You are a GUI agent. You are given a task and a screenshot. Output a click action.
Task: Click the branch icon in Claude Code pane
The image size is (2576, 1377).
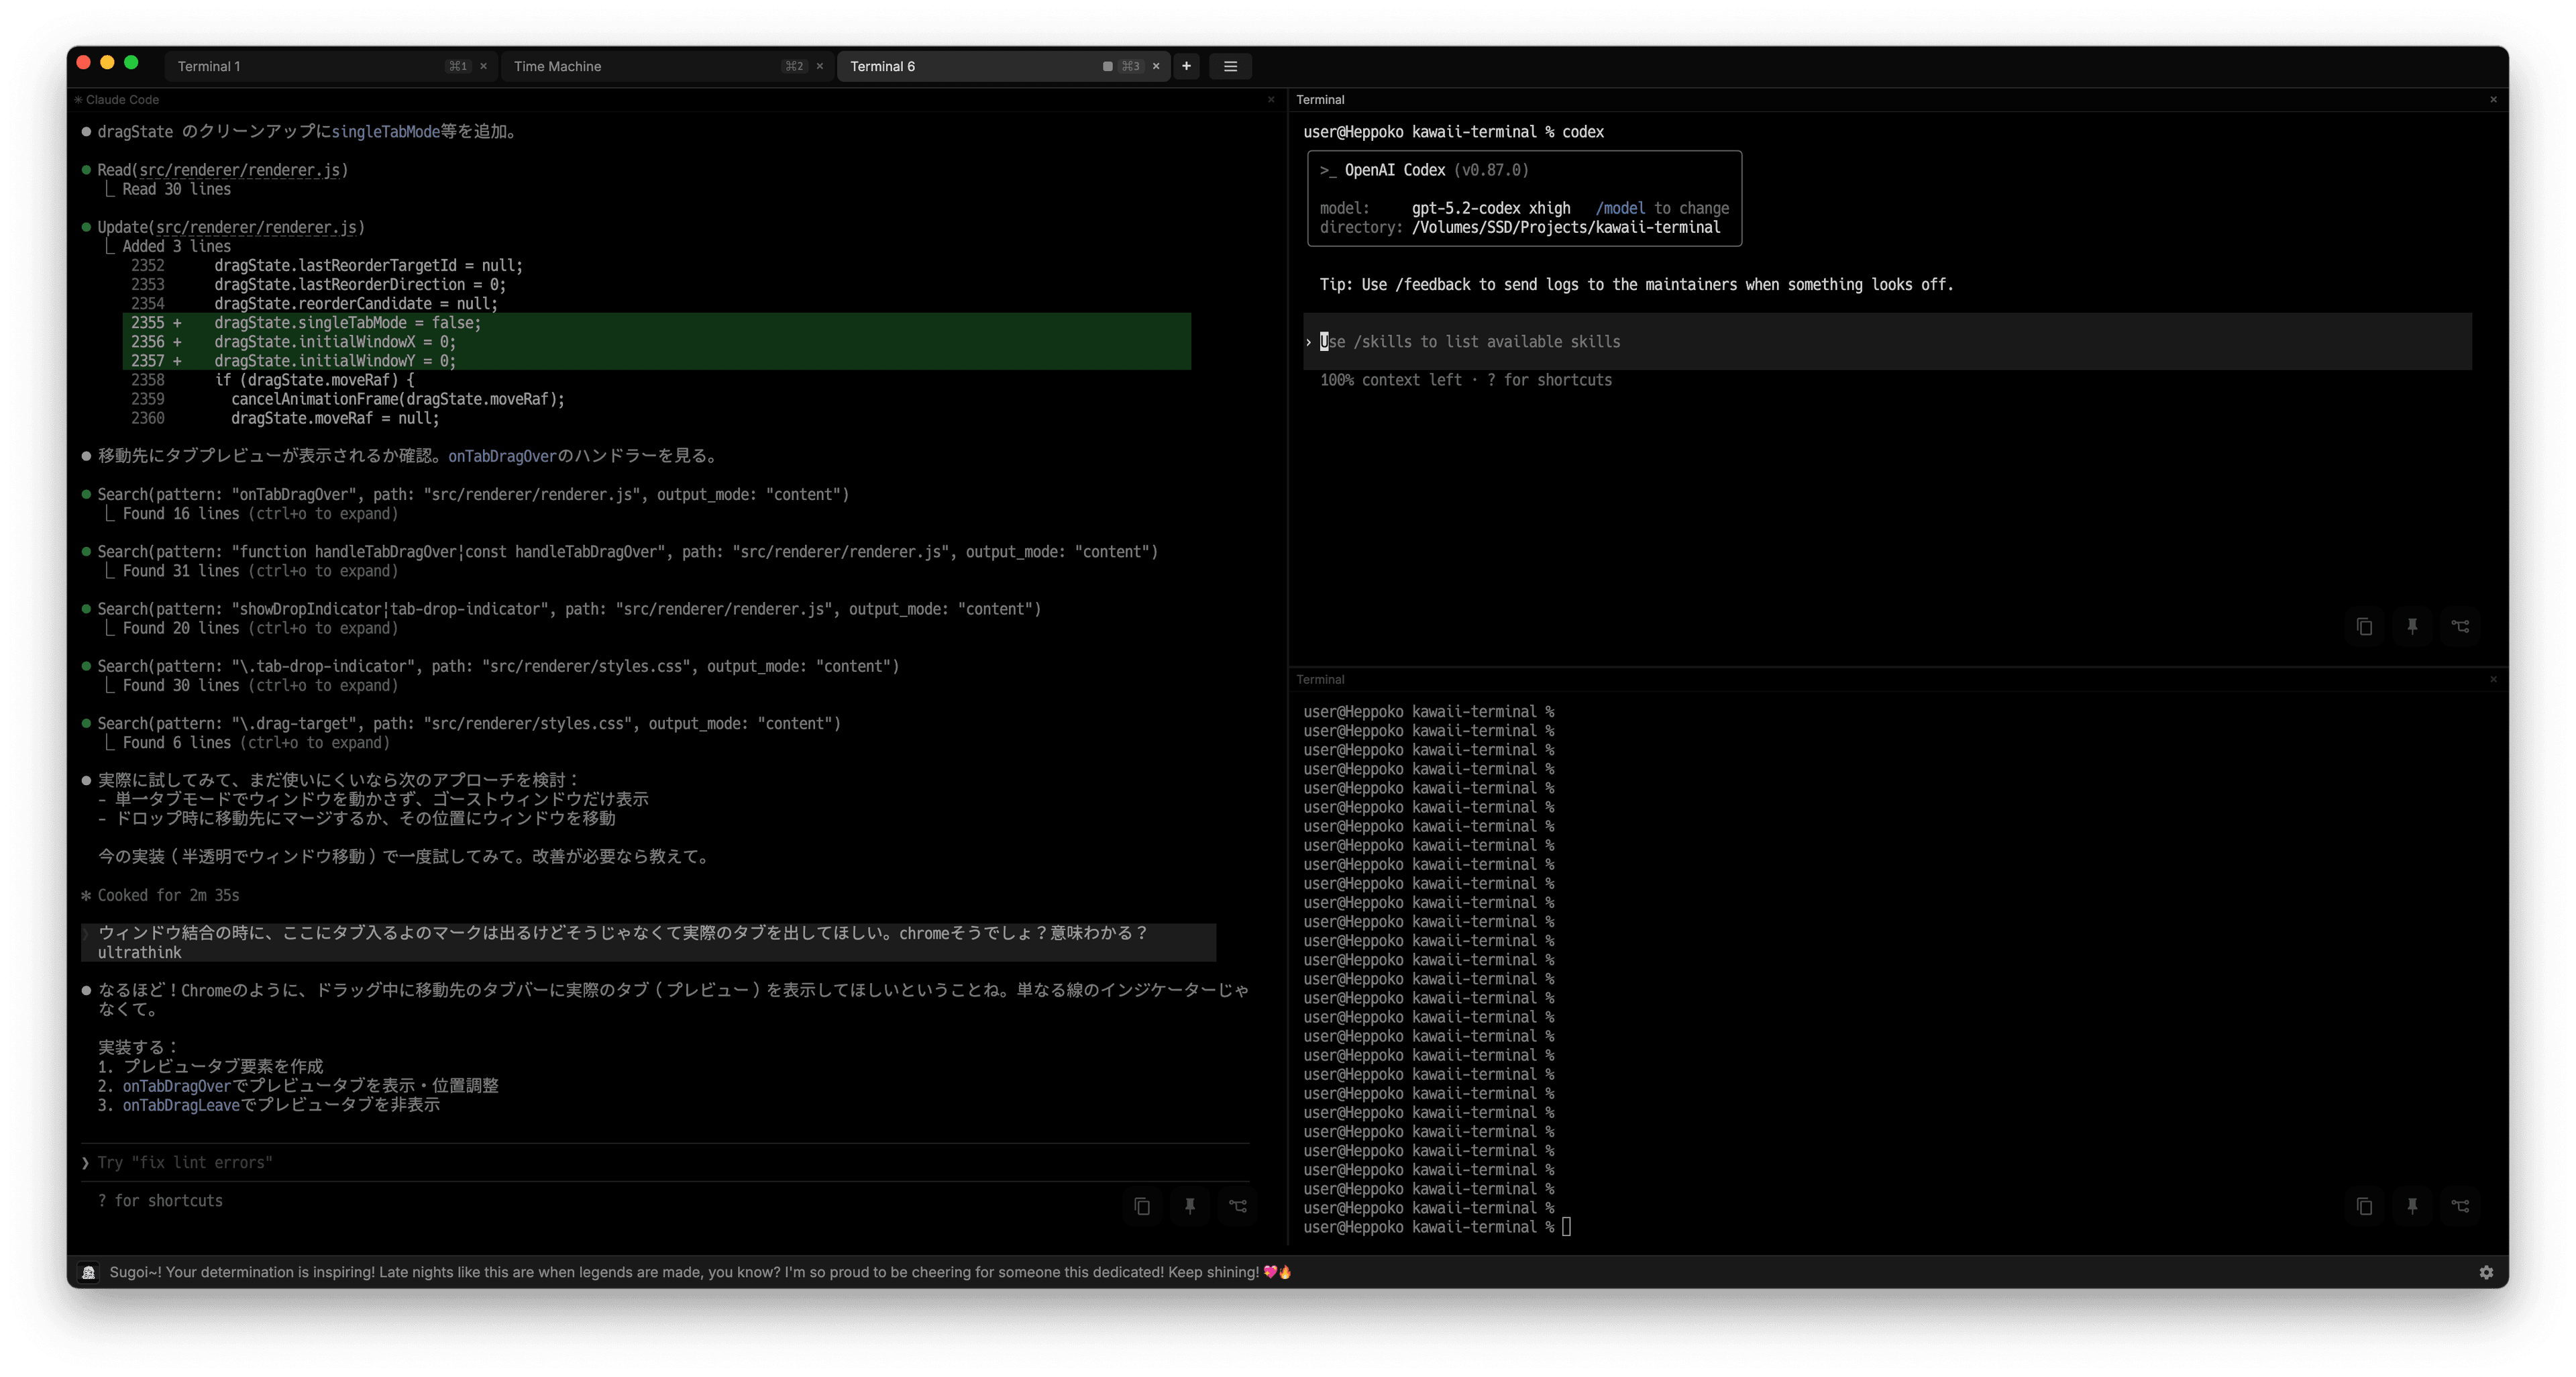pos(1238,1206)
